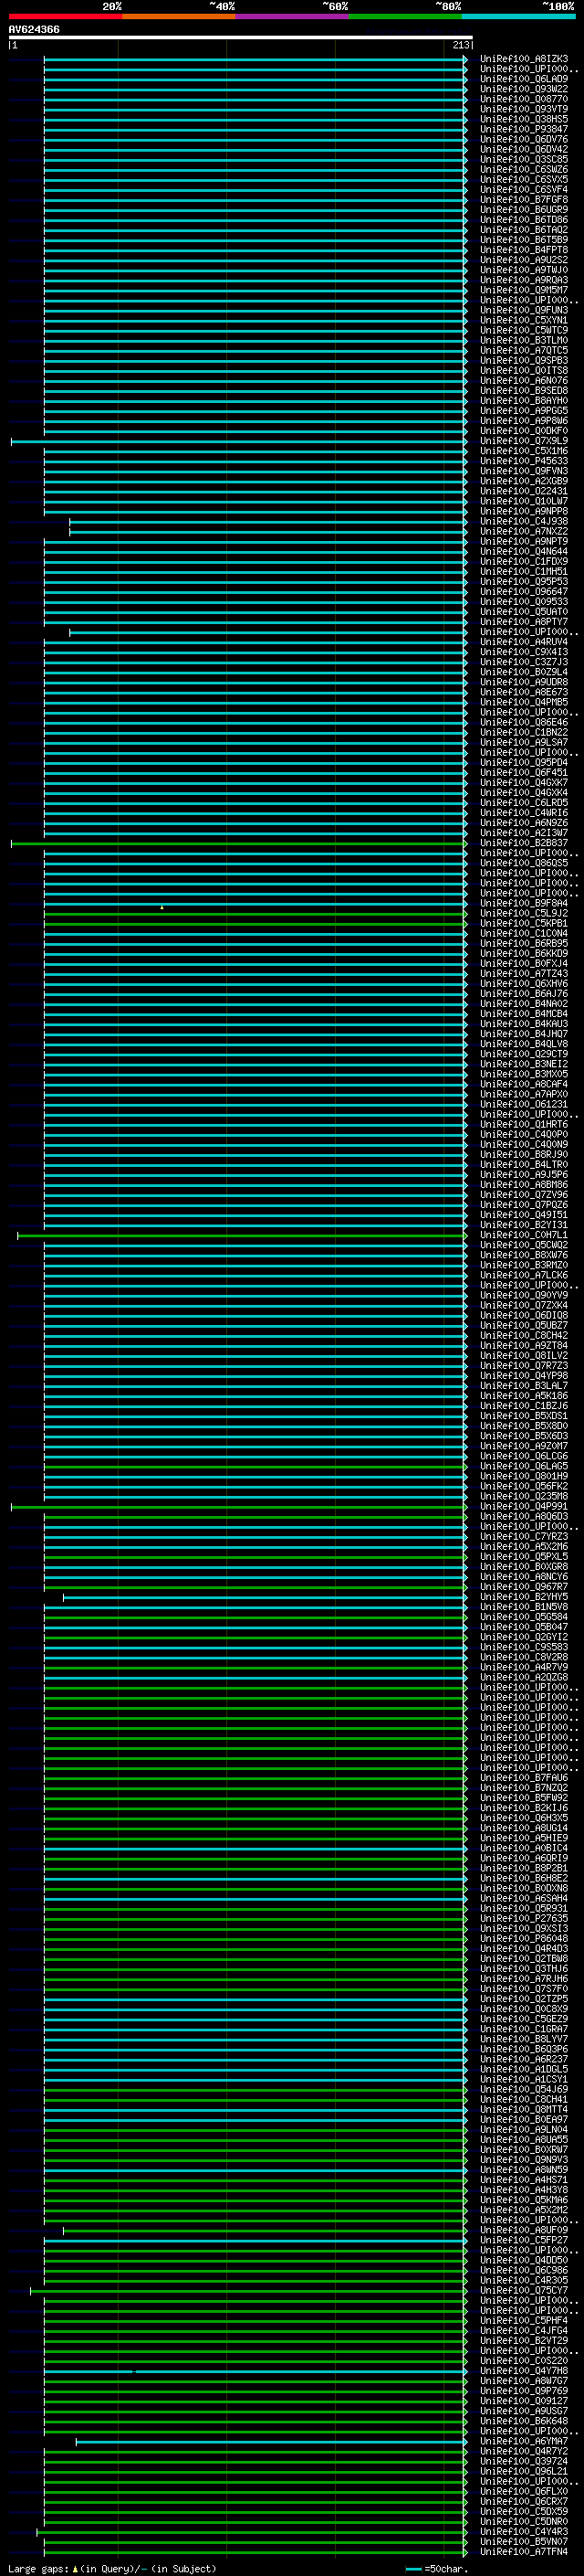Select hit label UniRef100_Q4Y7H8
584x2576 pixels.
(524, 2371)
